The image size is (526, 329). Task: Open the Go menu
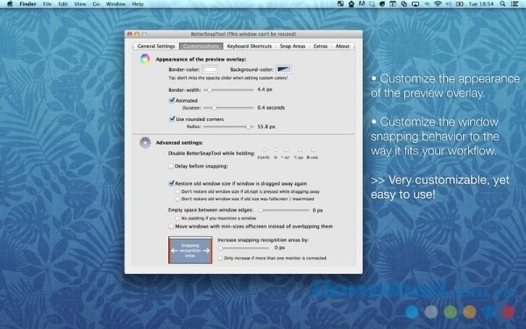point(96,4)
